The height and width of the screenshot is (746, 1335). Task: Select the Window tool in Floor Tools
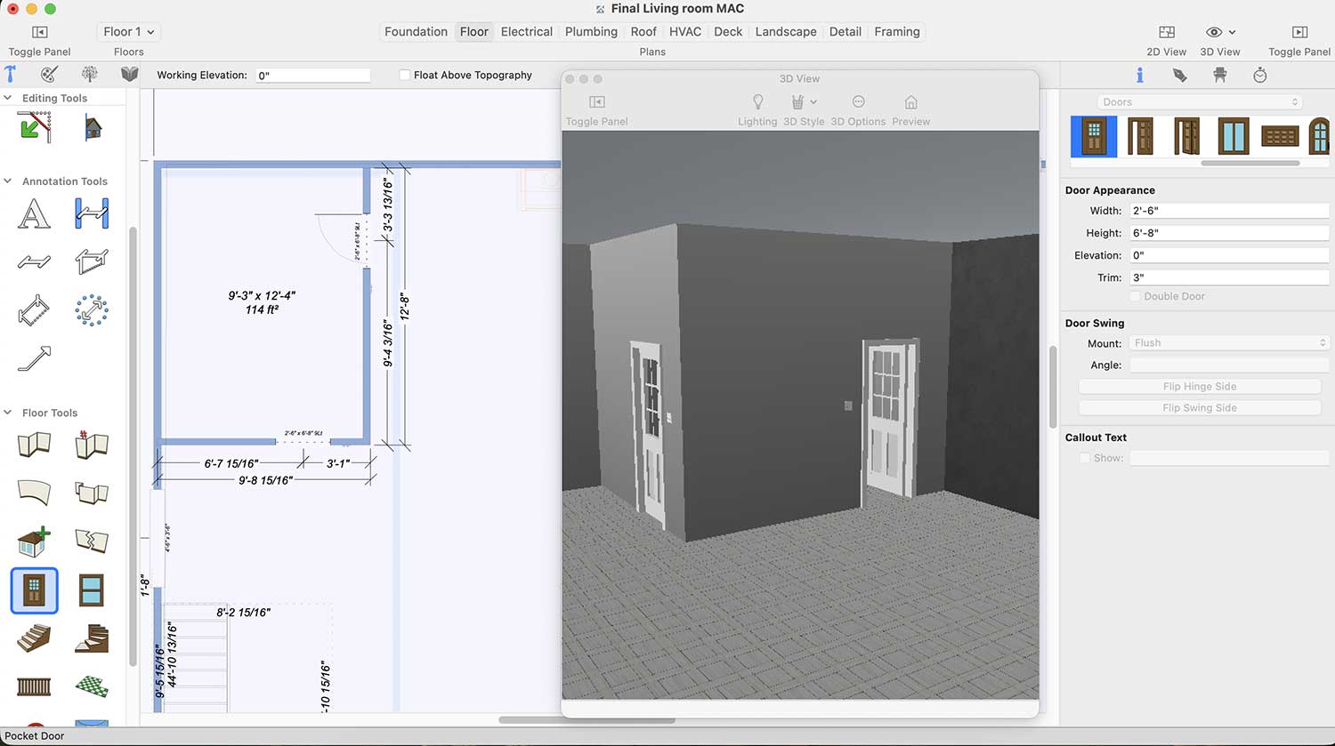point(92,590)
